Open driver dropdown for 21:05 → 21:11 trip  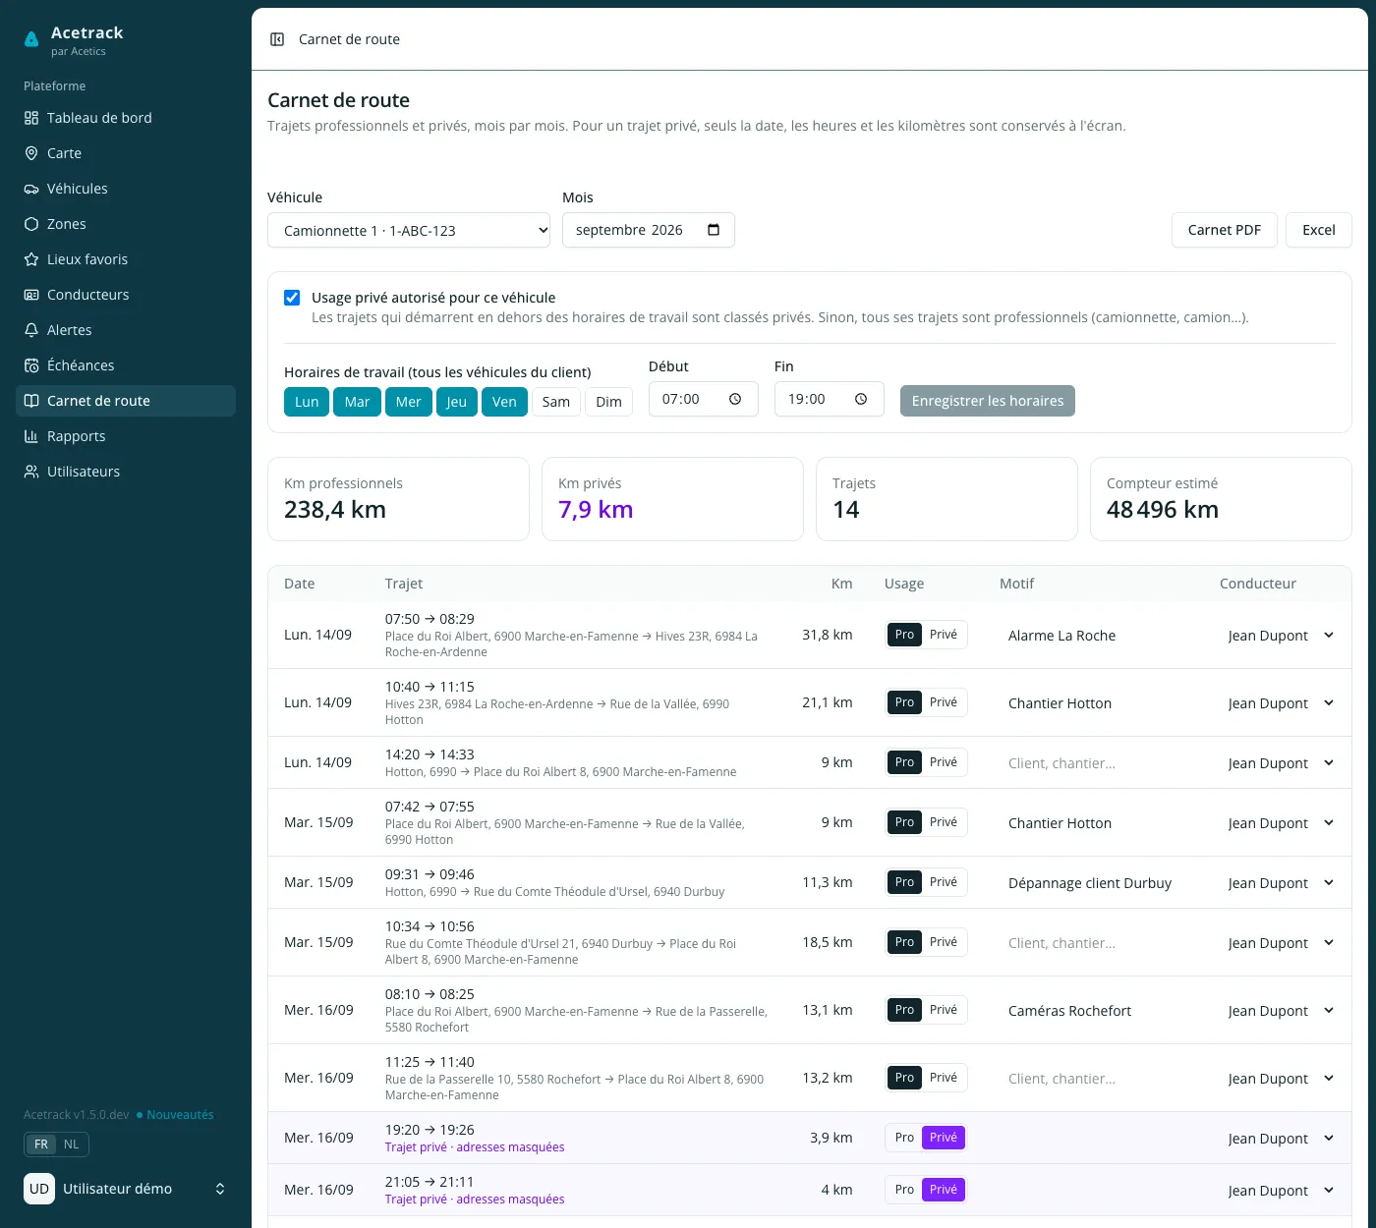(1281, 1191)
